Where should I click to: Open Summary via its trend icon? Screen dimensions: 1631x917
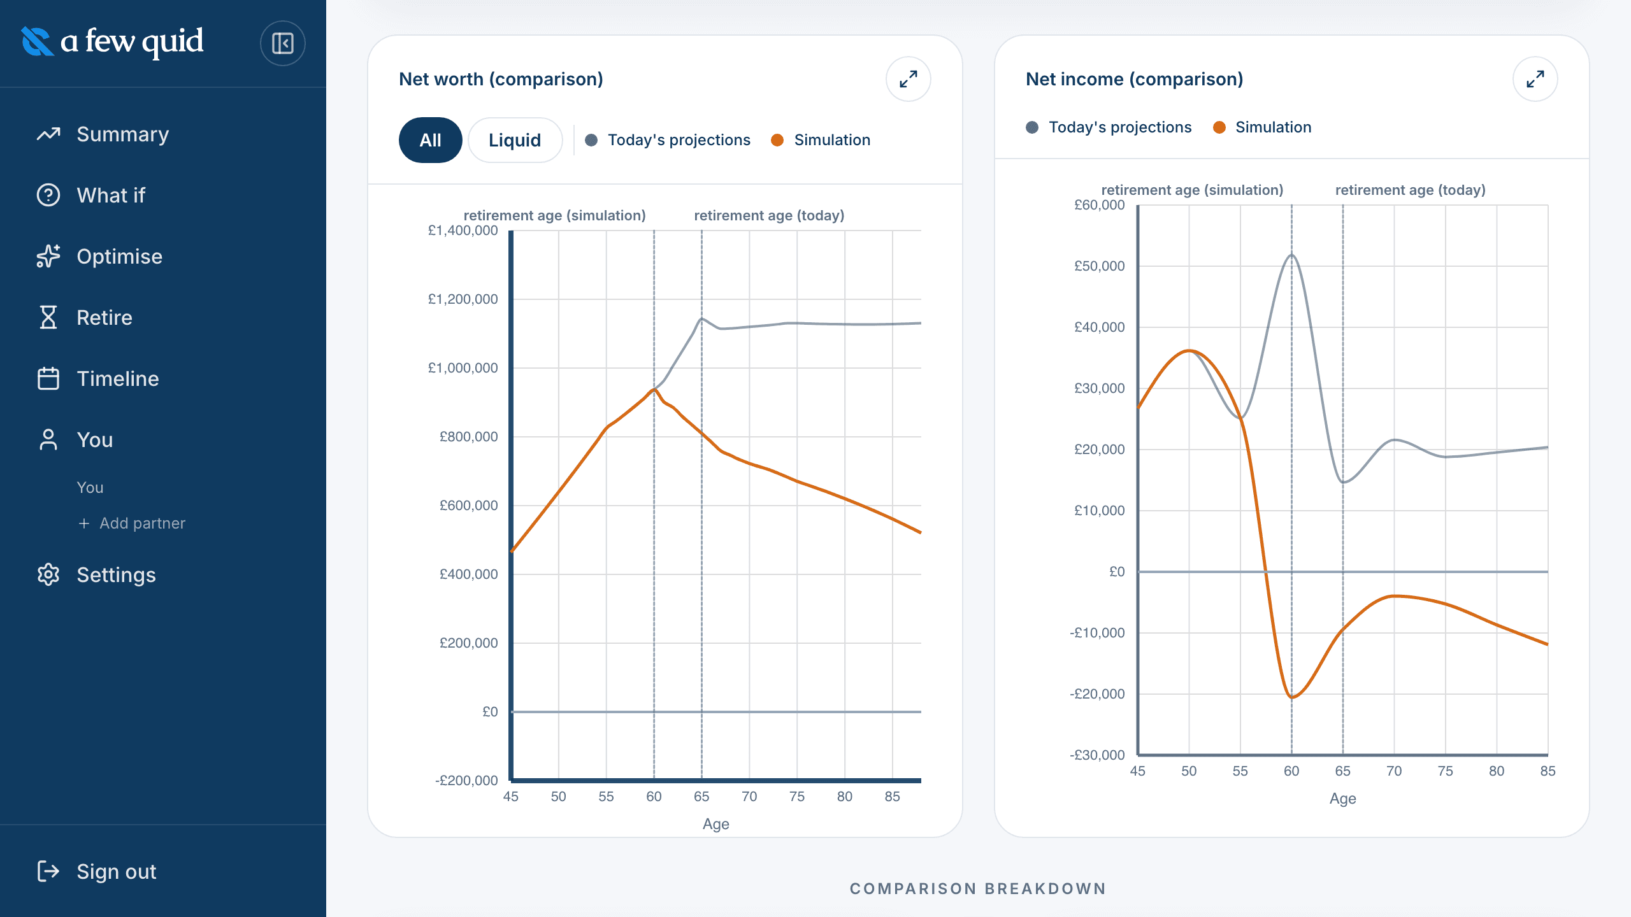tap(48, 134)
